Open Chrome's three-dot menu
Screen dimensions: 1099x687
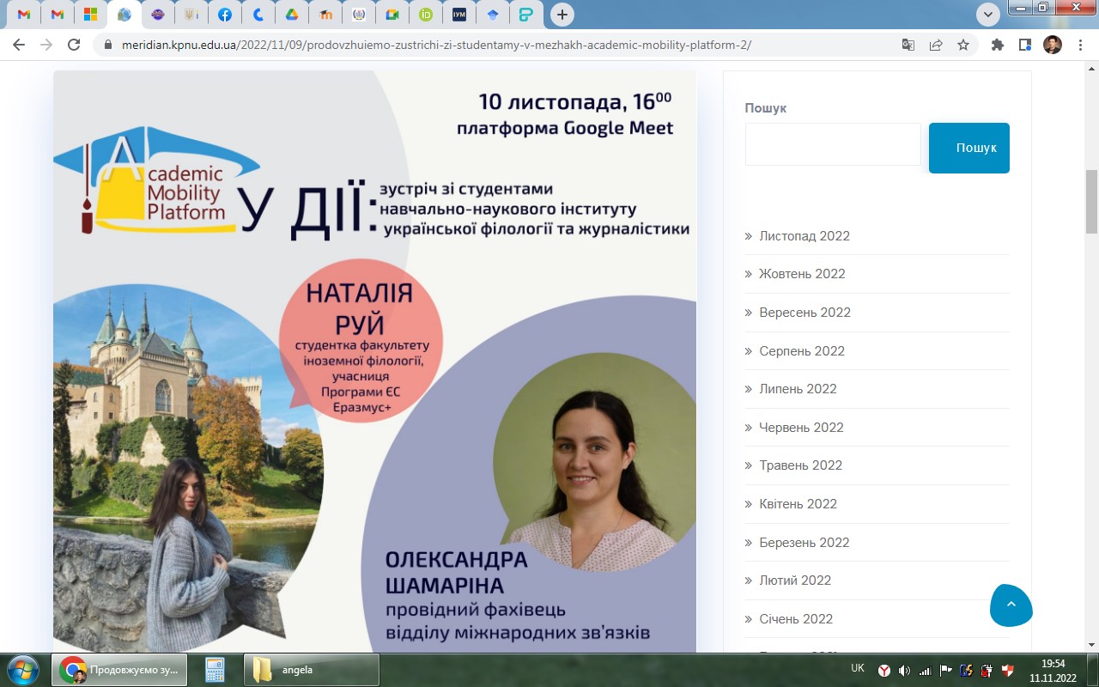click(x=1080, y=44)
